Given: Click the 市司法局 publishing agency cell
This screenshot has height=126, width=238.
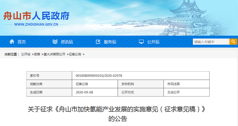Looking at the screenshot, I should tap(173, 84).
